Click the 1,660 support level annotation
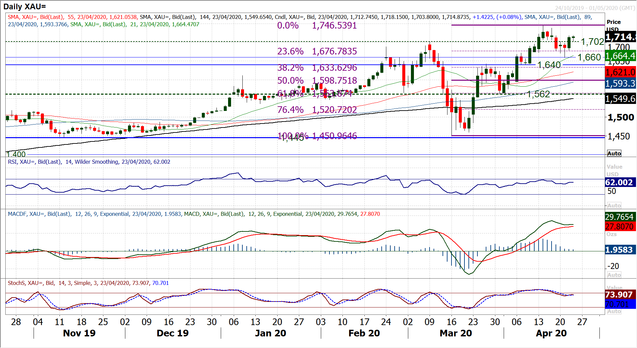 [x=589, y=57]
